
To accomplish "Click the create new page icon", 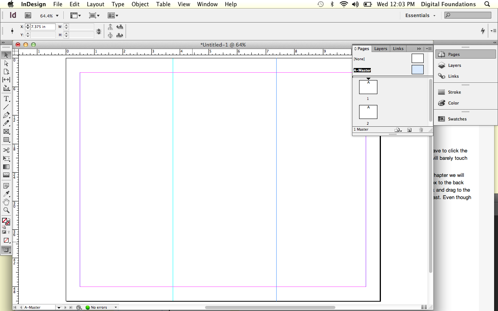I will pyautogui.click(x=409, y=130).
